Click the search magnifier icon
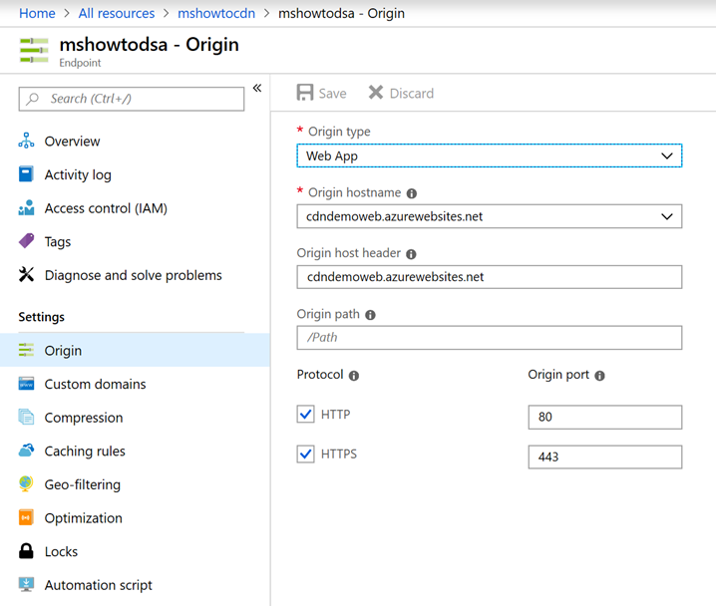This screenshot has width=716, height=606. point(33,99)
